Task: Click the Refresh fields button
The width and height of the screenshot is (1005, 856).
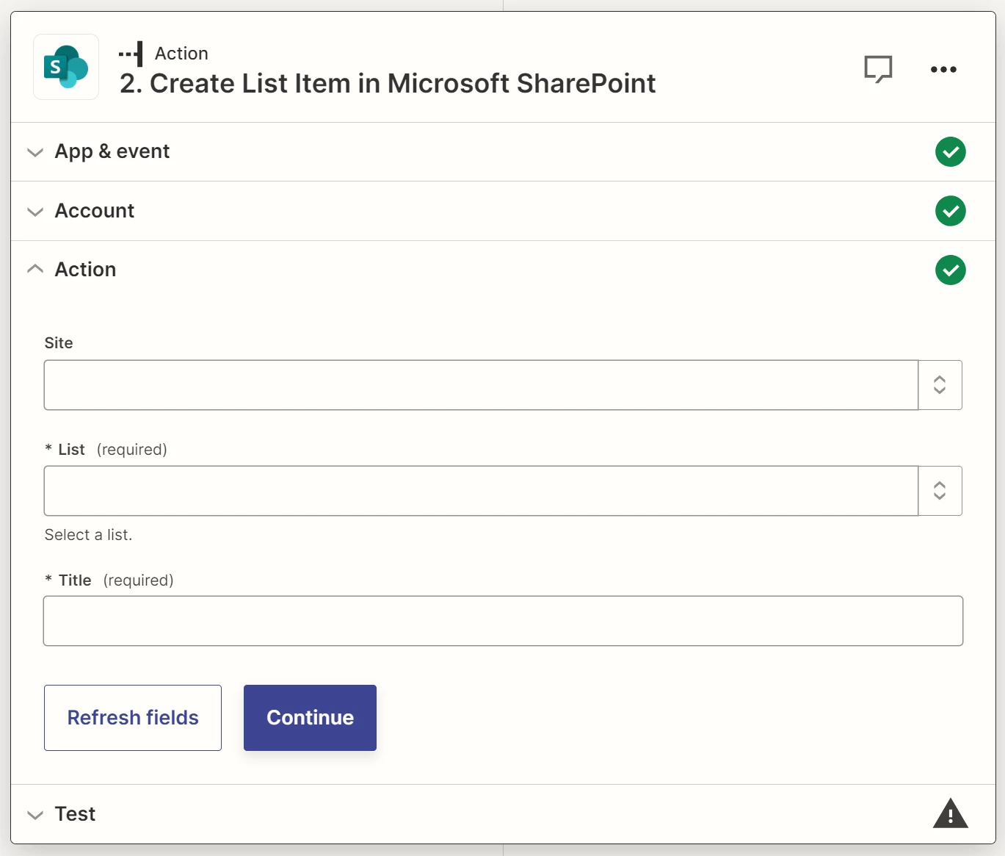Action: [x=132, y=717]
